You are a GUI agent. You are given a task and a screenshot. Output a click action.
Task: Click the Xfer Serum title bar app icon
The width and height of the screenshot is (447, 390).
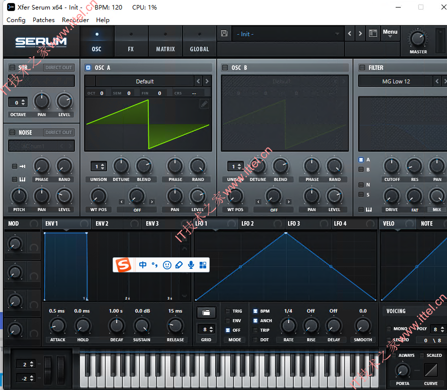(11, 7)
